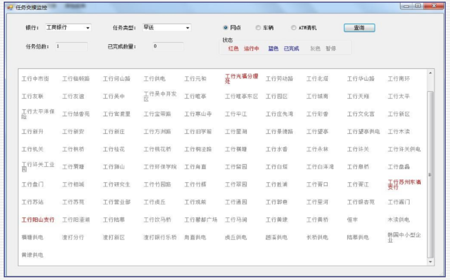Close the 任务交接监控 window
450x280 pixels.
tap(434, 6)
